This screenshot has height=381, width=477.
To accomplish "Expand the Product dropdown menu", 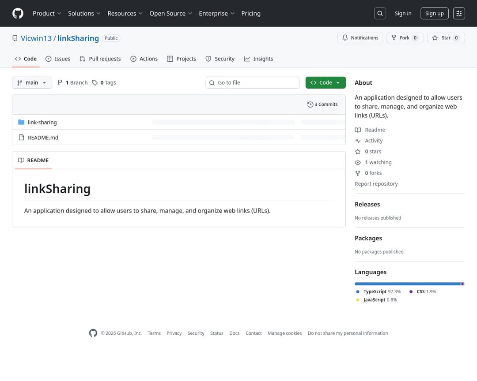I will coord(47,13).
